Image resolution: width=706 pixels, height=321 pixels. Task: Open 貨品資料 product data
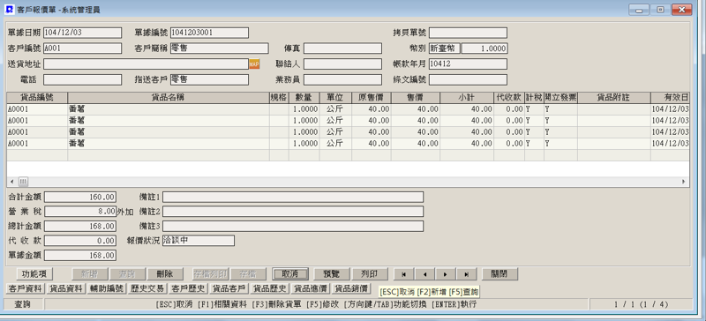pyautogui.click(x=67, y=288)
